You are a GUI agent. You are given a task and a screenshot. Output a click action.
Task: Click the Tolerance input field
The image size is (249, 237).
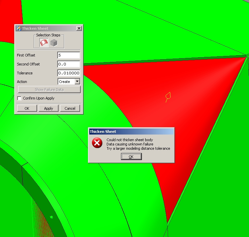[x=68, y=73]
